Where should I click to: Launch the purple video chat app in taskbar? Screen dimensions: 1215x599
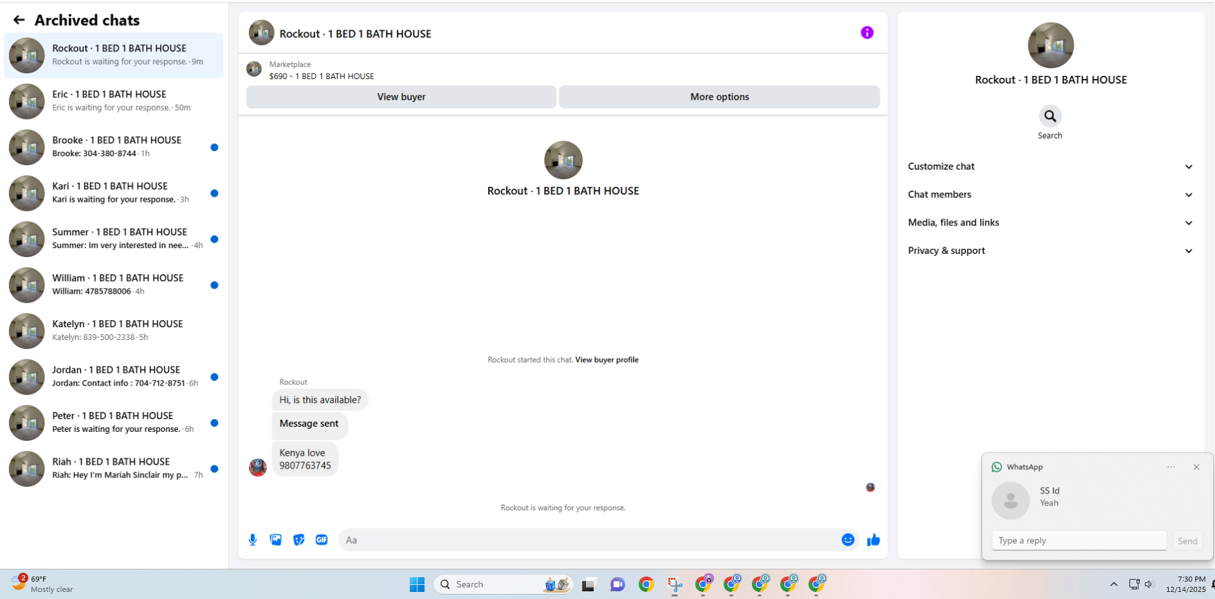pyautogui.click(x=617, y=585)
